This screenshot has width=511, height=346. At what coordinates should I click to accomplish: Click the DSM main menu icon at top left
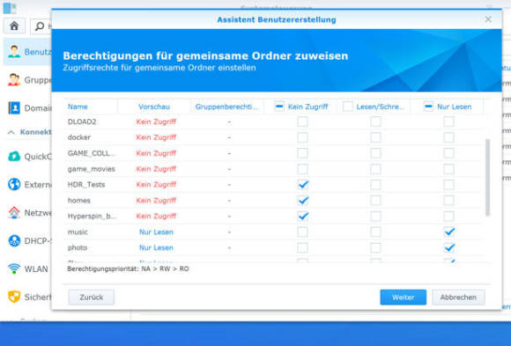click(10, 8)
